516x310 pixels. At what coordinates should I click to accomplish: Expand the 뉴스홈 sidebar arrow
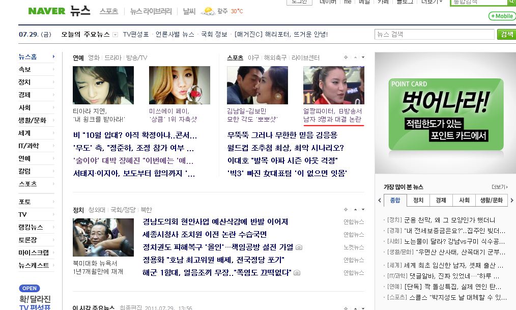click(53, 57)
